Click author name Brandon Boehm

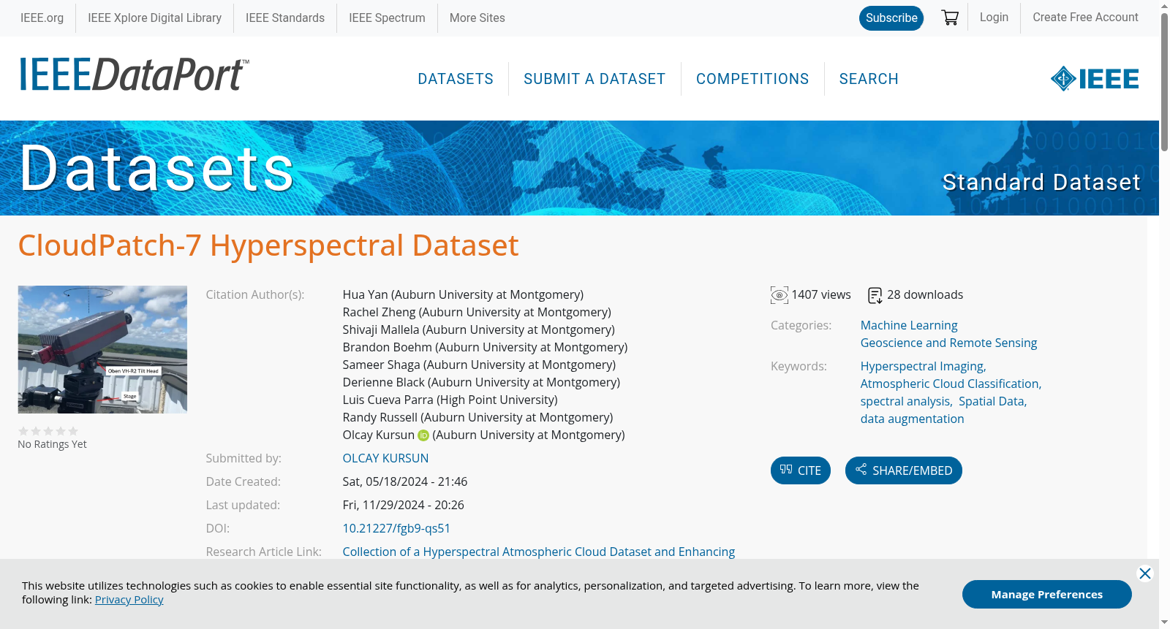(388, 347)
